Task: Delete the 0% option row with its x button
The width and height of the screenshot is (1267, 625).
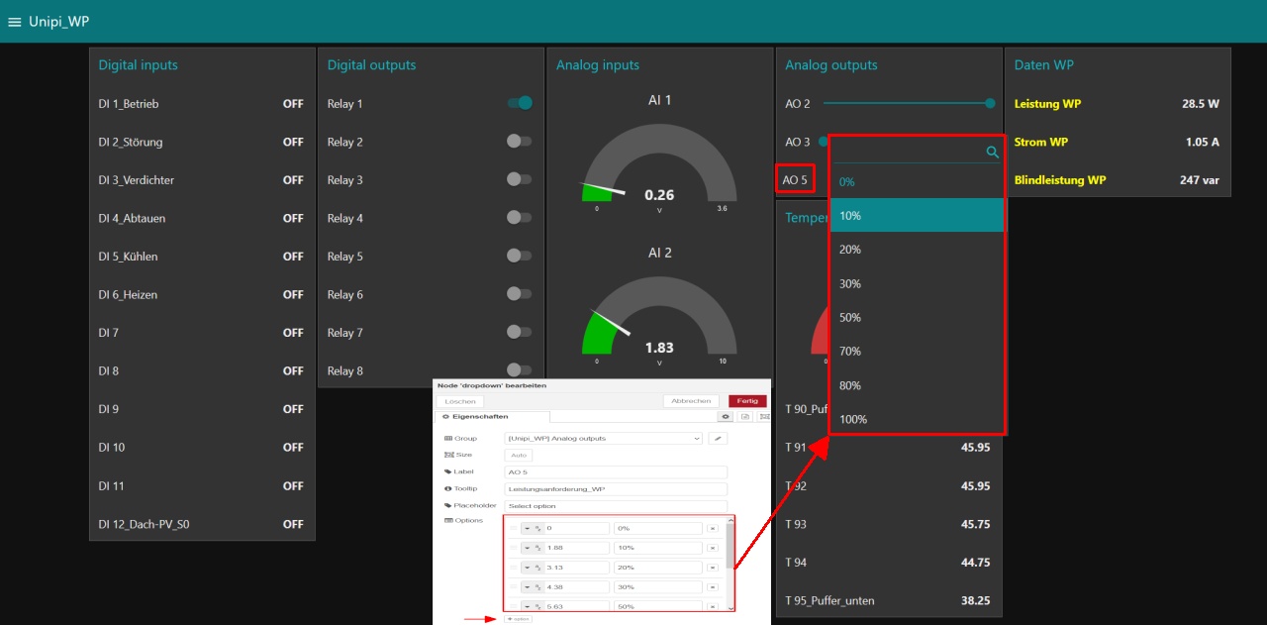Action: [713, 528]
